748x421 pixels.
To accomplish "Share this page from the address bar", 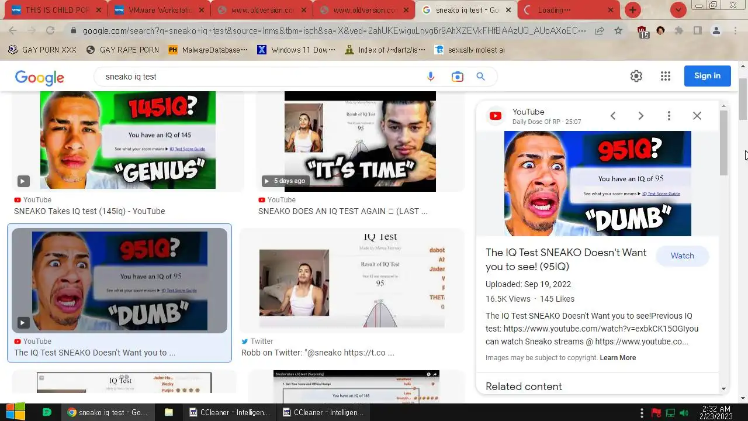I will pyautogui.click(x=600, y=31).
